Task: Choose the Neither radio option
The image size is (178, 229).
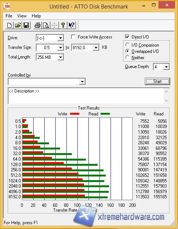Action: [127, 57]
